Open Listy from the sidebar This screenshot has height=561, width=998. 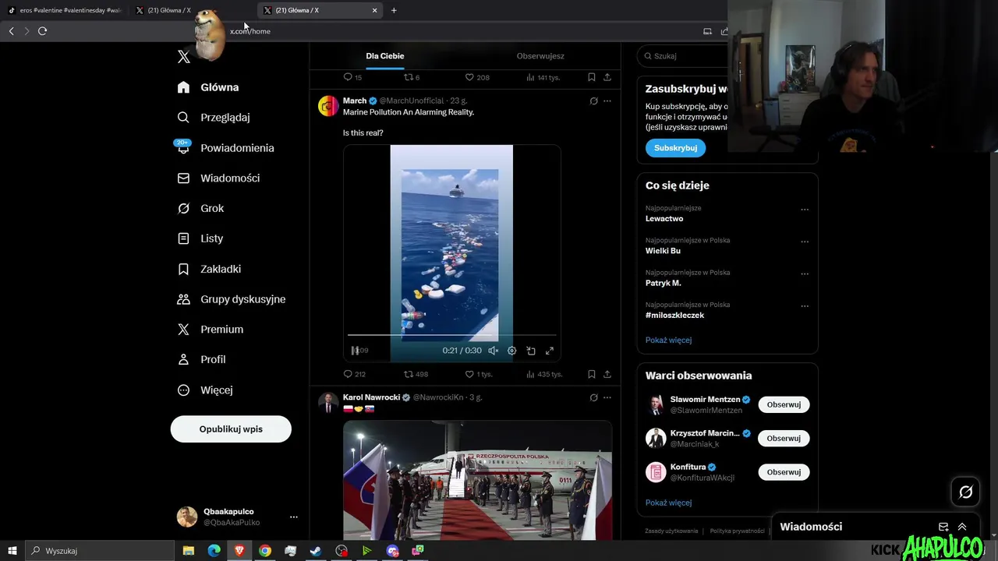[200, 238]
